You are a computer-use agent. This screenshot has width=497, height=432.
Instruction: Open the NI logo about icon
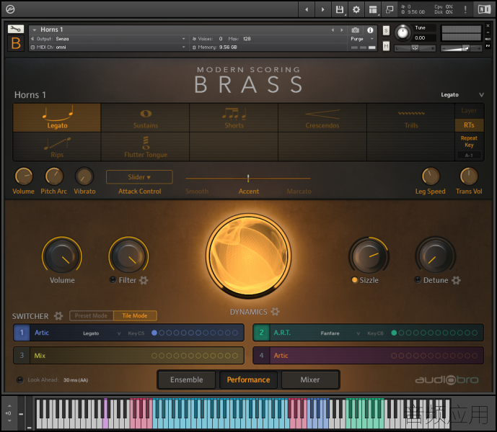point(484,9)
